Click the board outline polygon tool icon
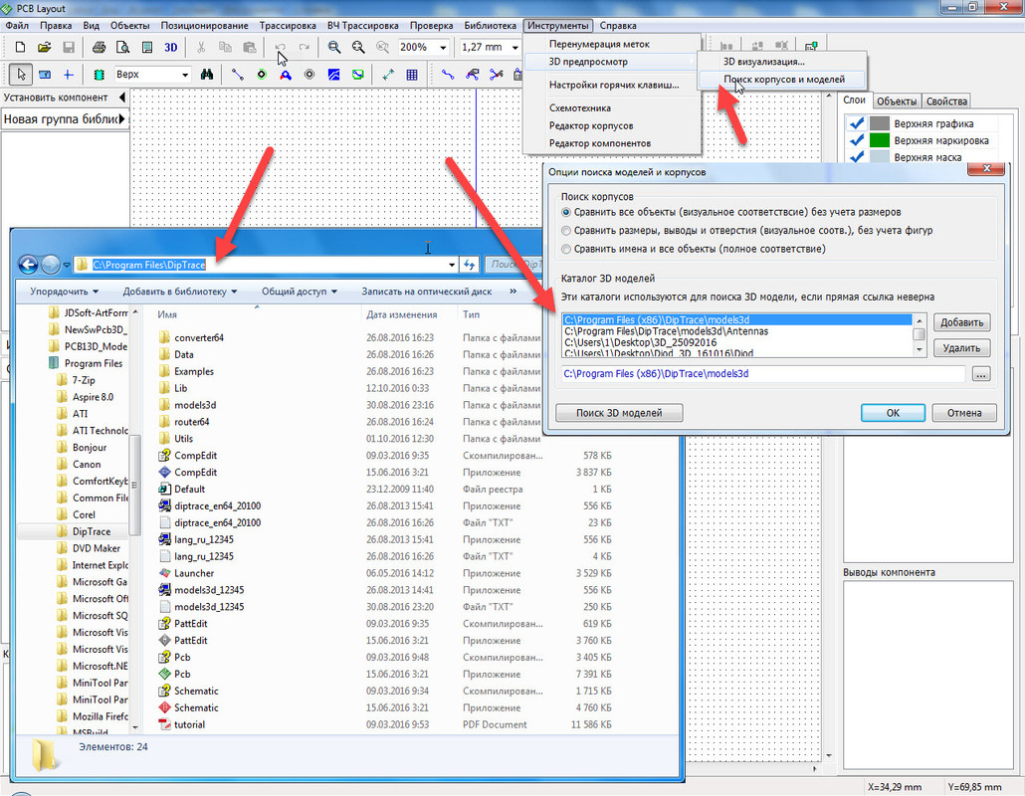Image resolution: width=1025 pixels, height=796 pixels. pyautogui.click(x=357, y=75)
